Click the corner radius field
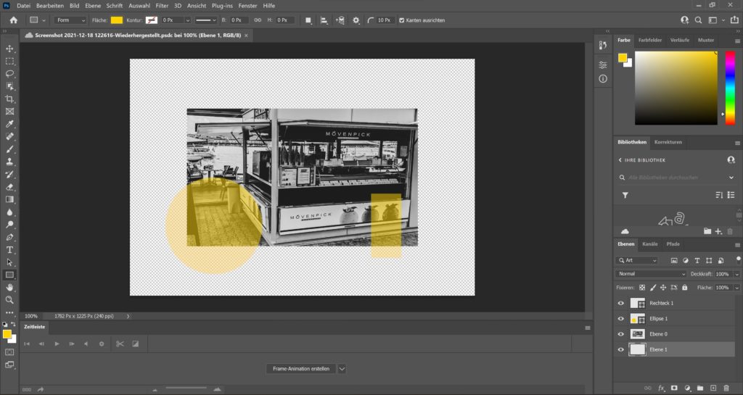The image size is (743, 395). (385, 20)
